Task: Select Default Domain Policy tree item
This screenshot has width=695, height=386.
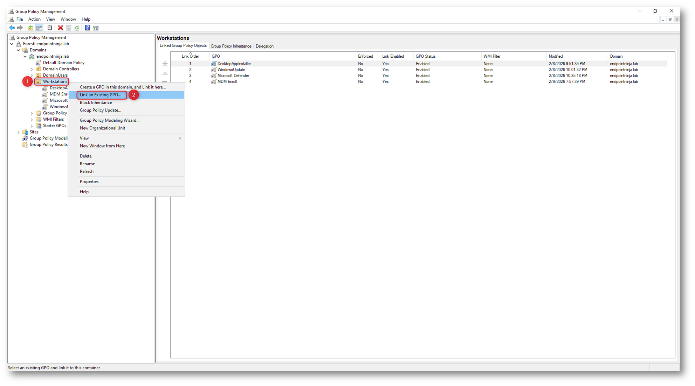Action: 63,63
